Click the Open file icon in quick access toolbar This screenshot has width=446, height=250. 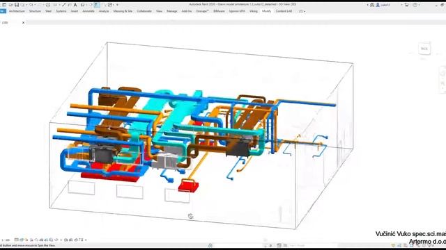11,5
